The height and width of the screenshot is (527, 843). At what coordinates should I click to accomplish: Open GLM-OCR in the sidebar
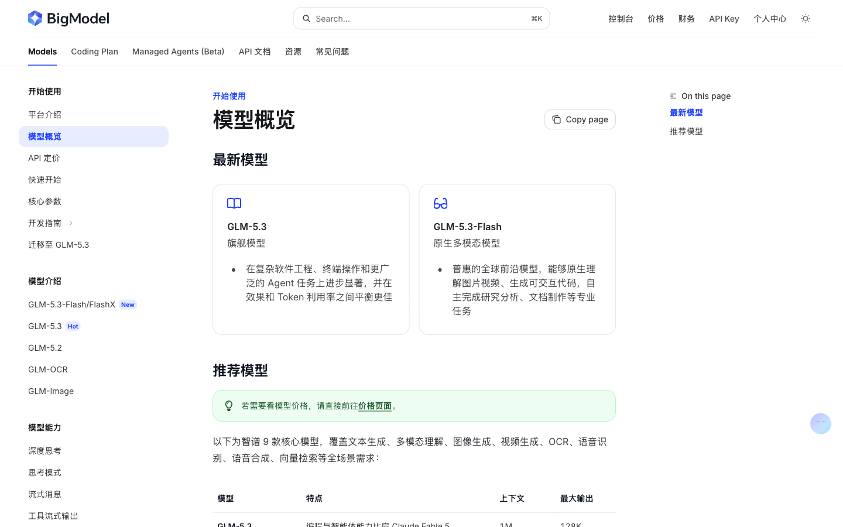94,369
